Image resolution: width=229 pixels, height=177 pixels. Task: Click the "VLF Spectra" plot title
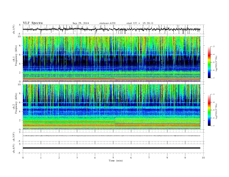coord(33,23)
